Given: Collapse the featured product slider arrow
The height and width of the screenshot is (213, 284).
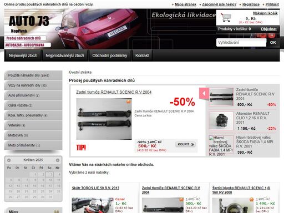Looking at the screenshot, I should click(x=204, y=94).
